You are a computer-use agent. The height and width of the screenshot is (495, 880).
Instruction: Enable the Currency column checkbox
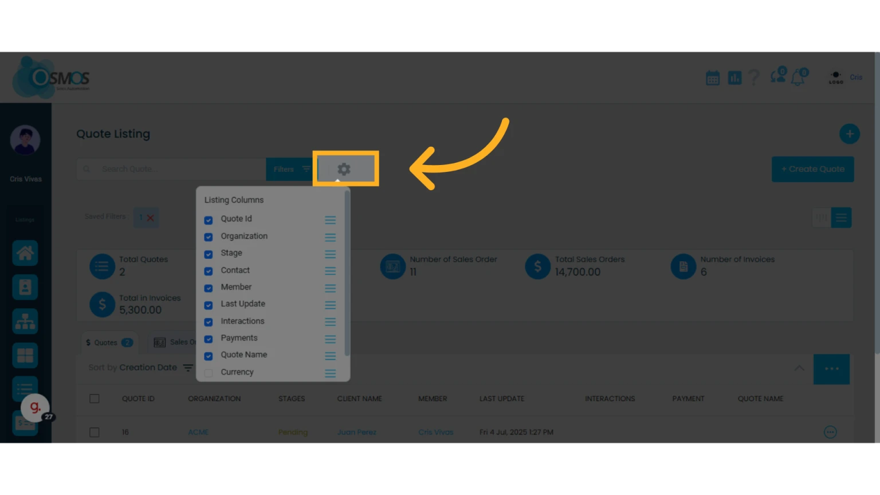(209, 373)
